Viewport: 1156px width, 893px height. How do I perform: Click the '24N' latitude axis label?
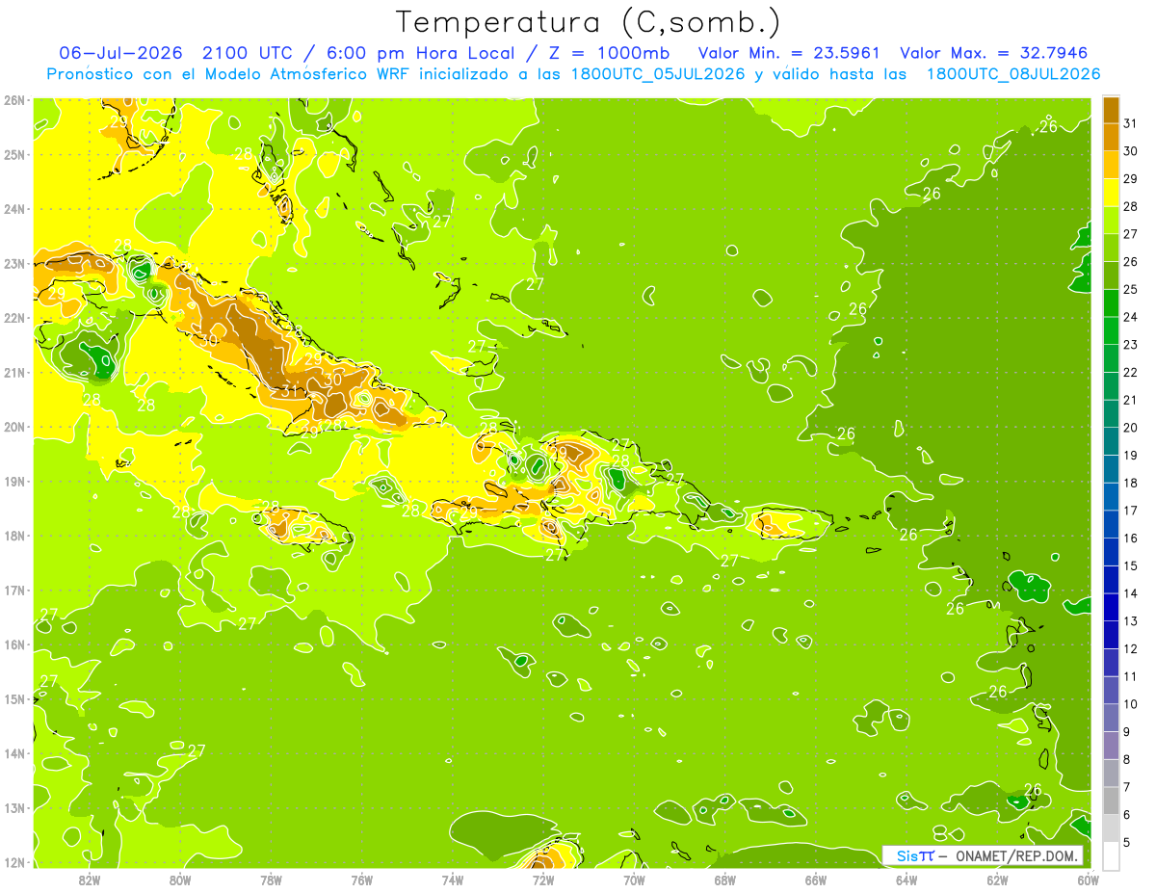tap(14, 209)
